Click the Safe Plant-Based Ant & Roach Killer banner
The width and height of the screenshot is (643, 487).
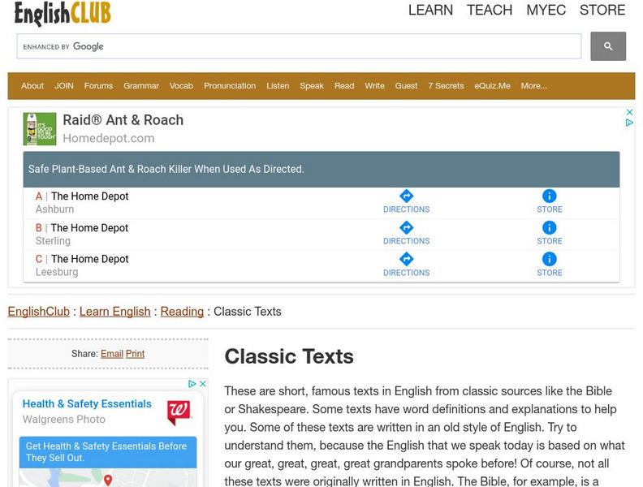[x=321, y=170]
